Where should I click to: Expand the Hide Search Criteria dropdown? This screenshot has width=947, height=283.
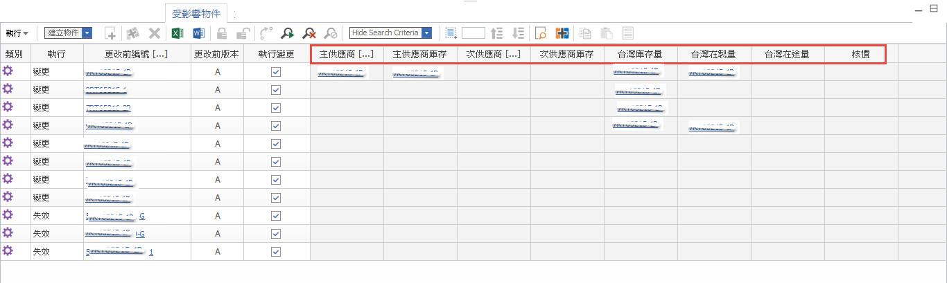pos(427,33)
